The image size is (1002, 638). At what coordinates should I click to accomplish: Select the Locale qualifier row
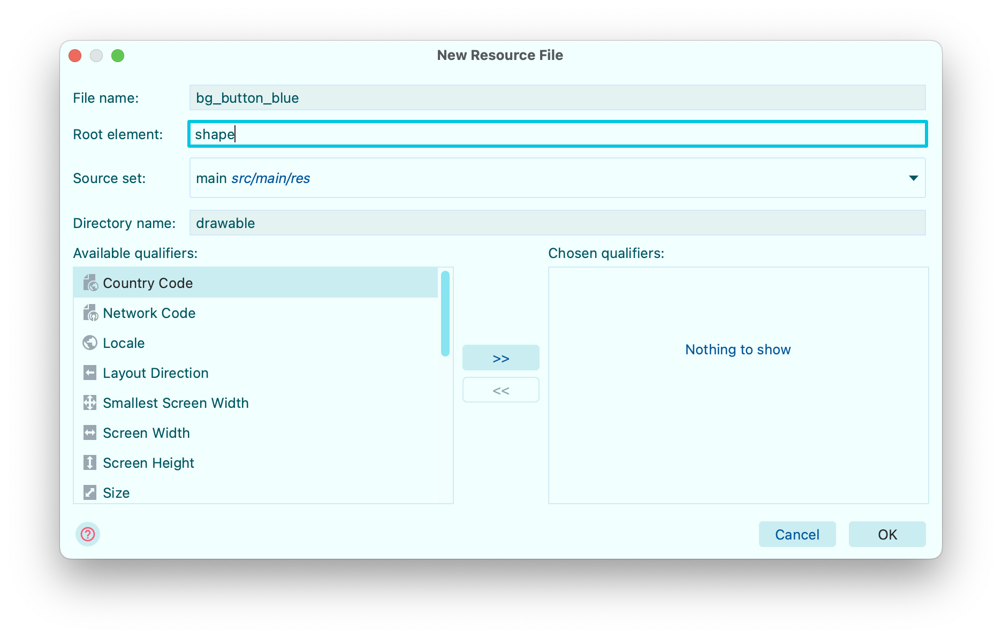[x=255, y=343]
